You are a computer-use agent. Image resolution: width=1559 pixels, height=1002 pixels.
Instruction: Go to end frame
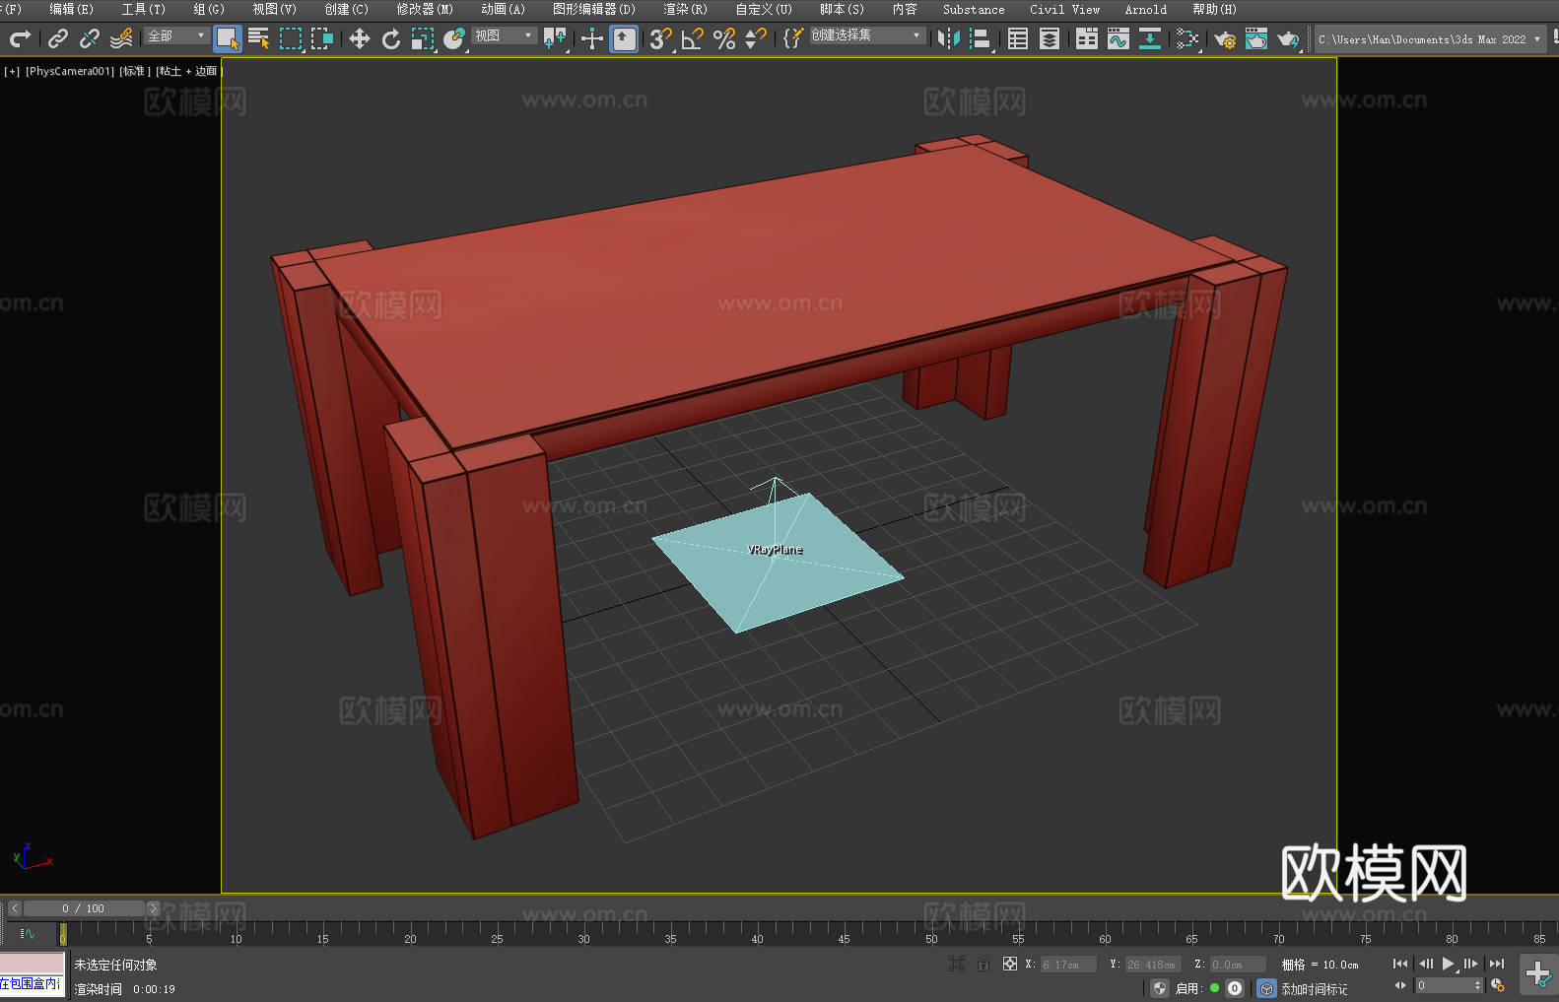[1497, 964]
